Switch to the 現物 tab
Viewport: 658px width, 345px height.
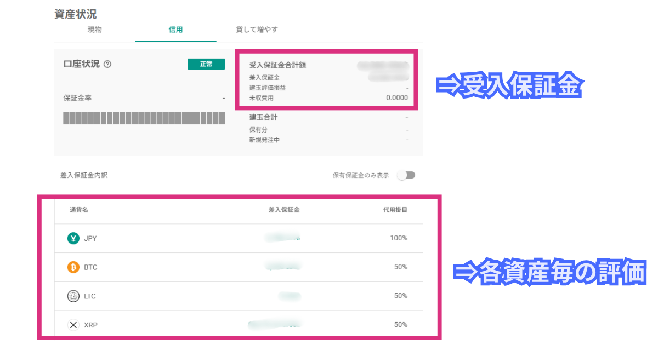pos(95,30)
